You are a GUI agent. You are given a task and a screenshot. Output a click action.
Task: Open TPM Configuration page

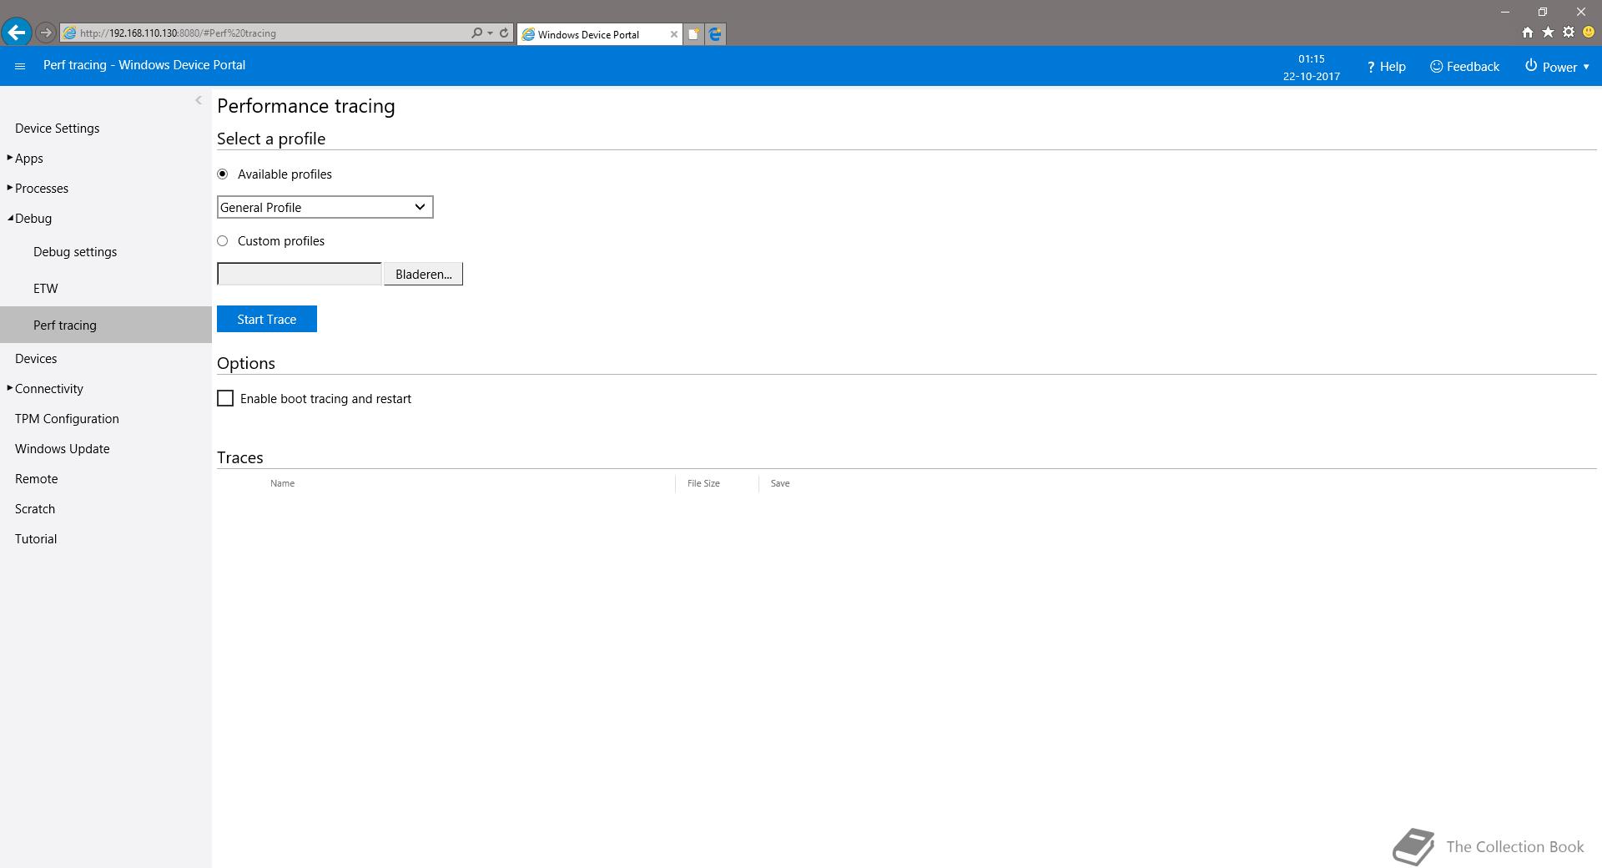point(67,419)
